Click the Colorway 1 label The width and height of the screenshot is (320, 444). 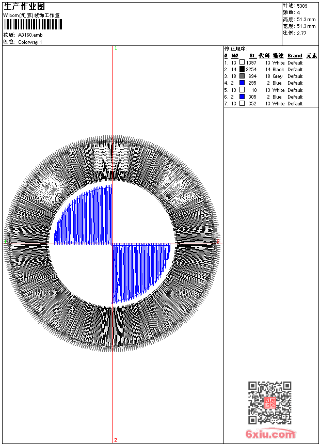coord(30,42)
